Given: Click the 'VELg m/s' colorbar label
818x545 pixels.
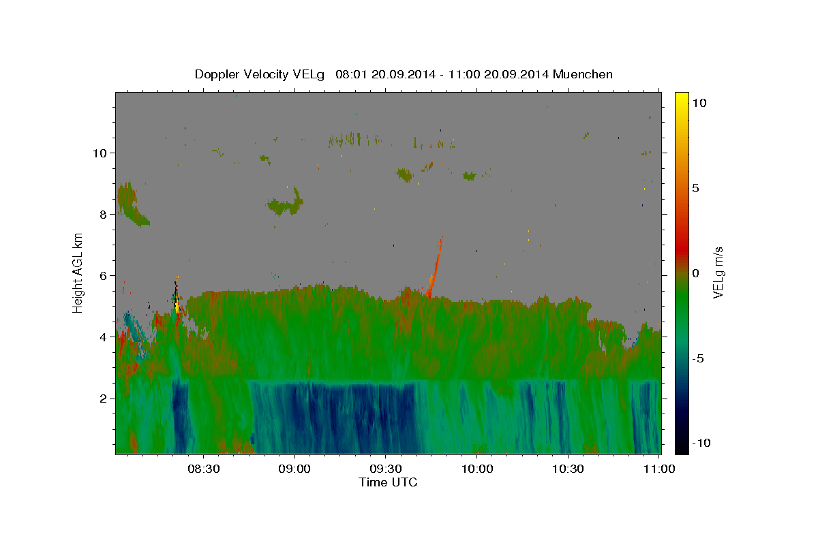Looking at the screenshot, I should click(x=718, y=272).
